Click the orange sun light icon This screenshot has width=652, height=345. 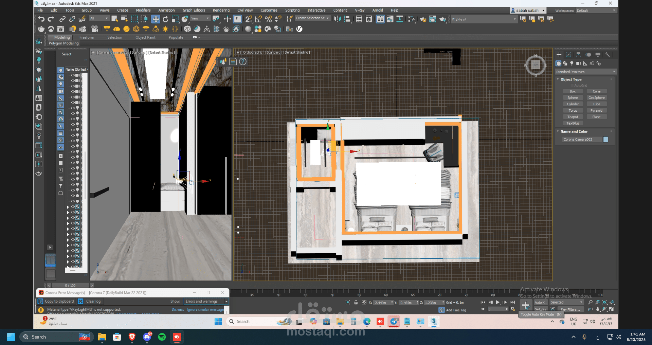[x=165, y=29]
